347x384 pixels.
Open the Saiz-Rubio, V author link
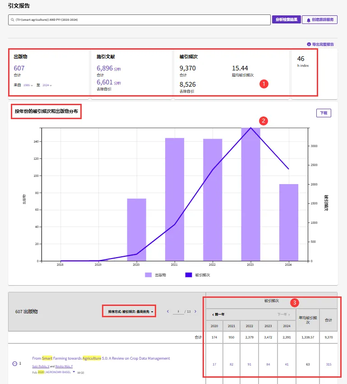click(41, 366)
